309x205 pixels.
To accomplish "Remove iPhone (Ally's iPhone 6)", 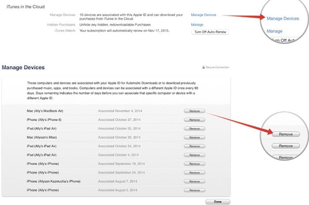I will point(195,120).
